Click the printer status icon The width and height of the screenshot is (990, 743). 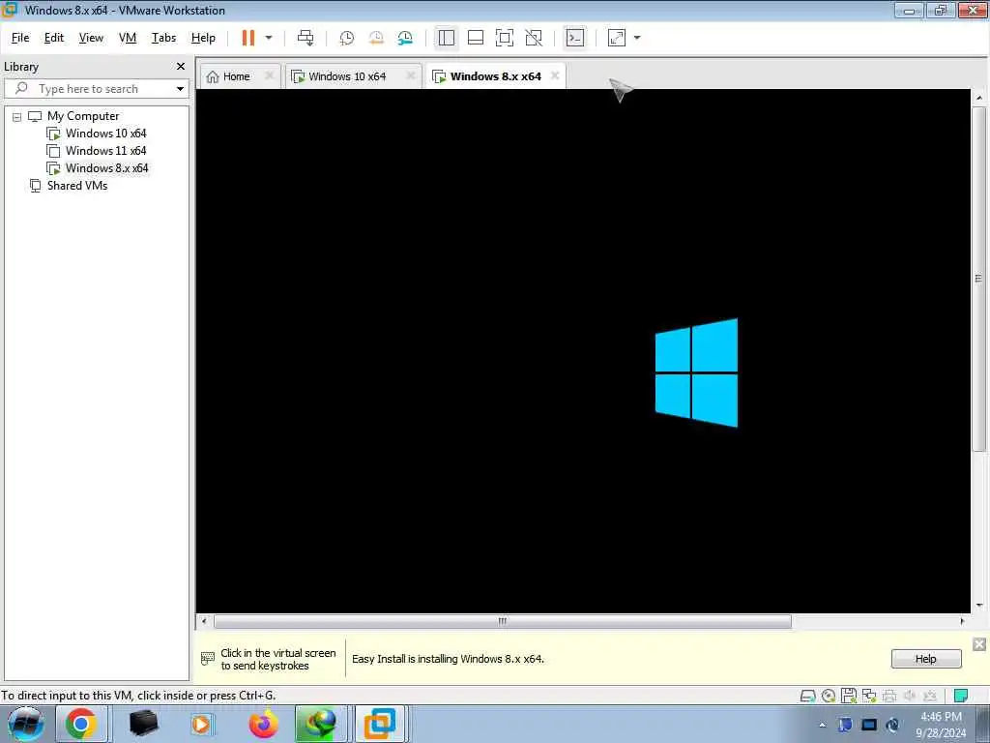pos(889,696)
